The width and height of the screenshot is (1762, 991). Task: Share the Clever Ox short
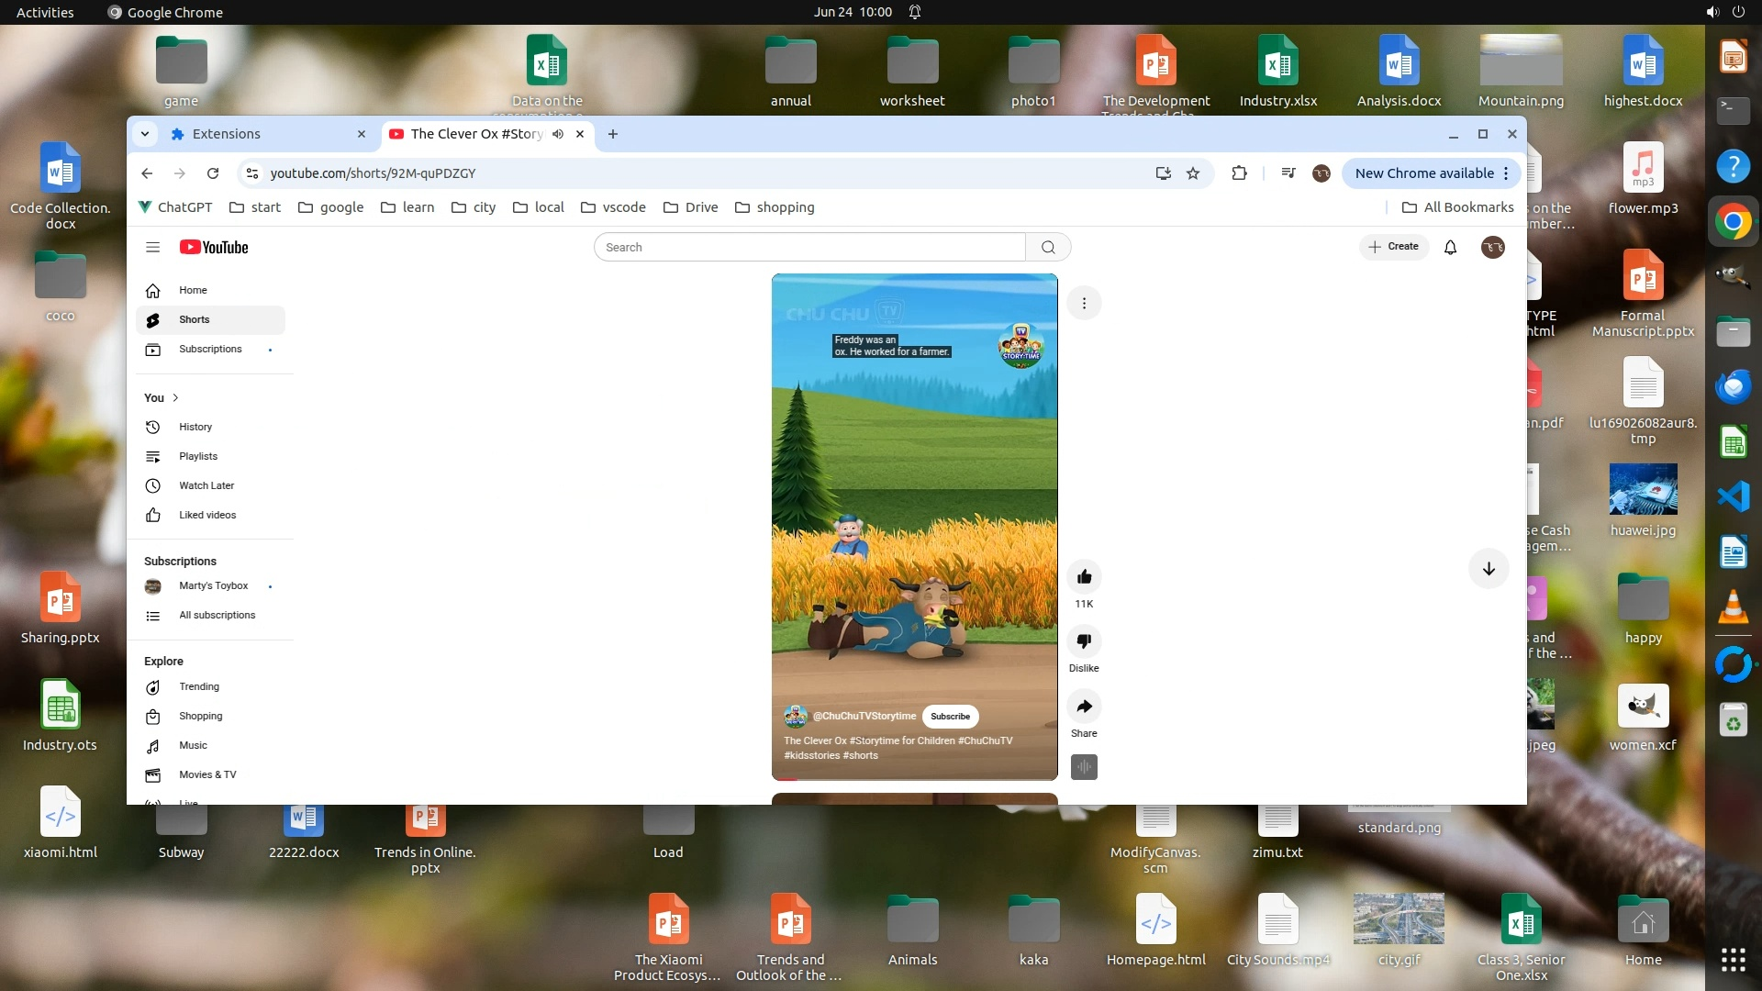pos(1084,707)
